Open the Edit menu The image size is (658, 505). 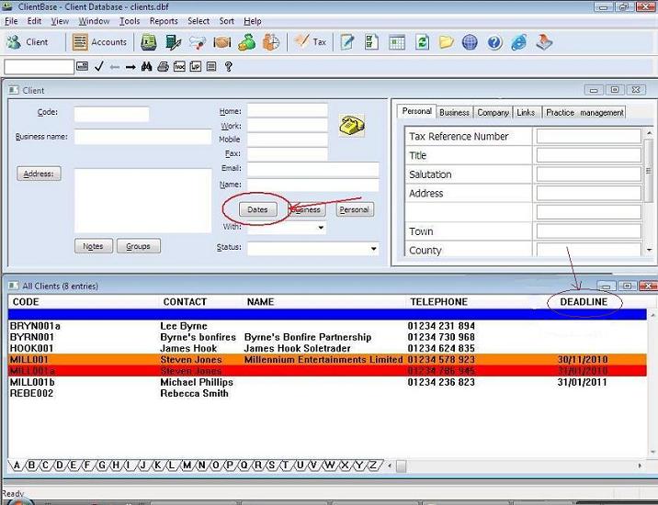(34, 21)
